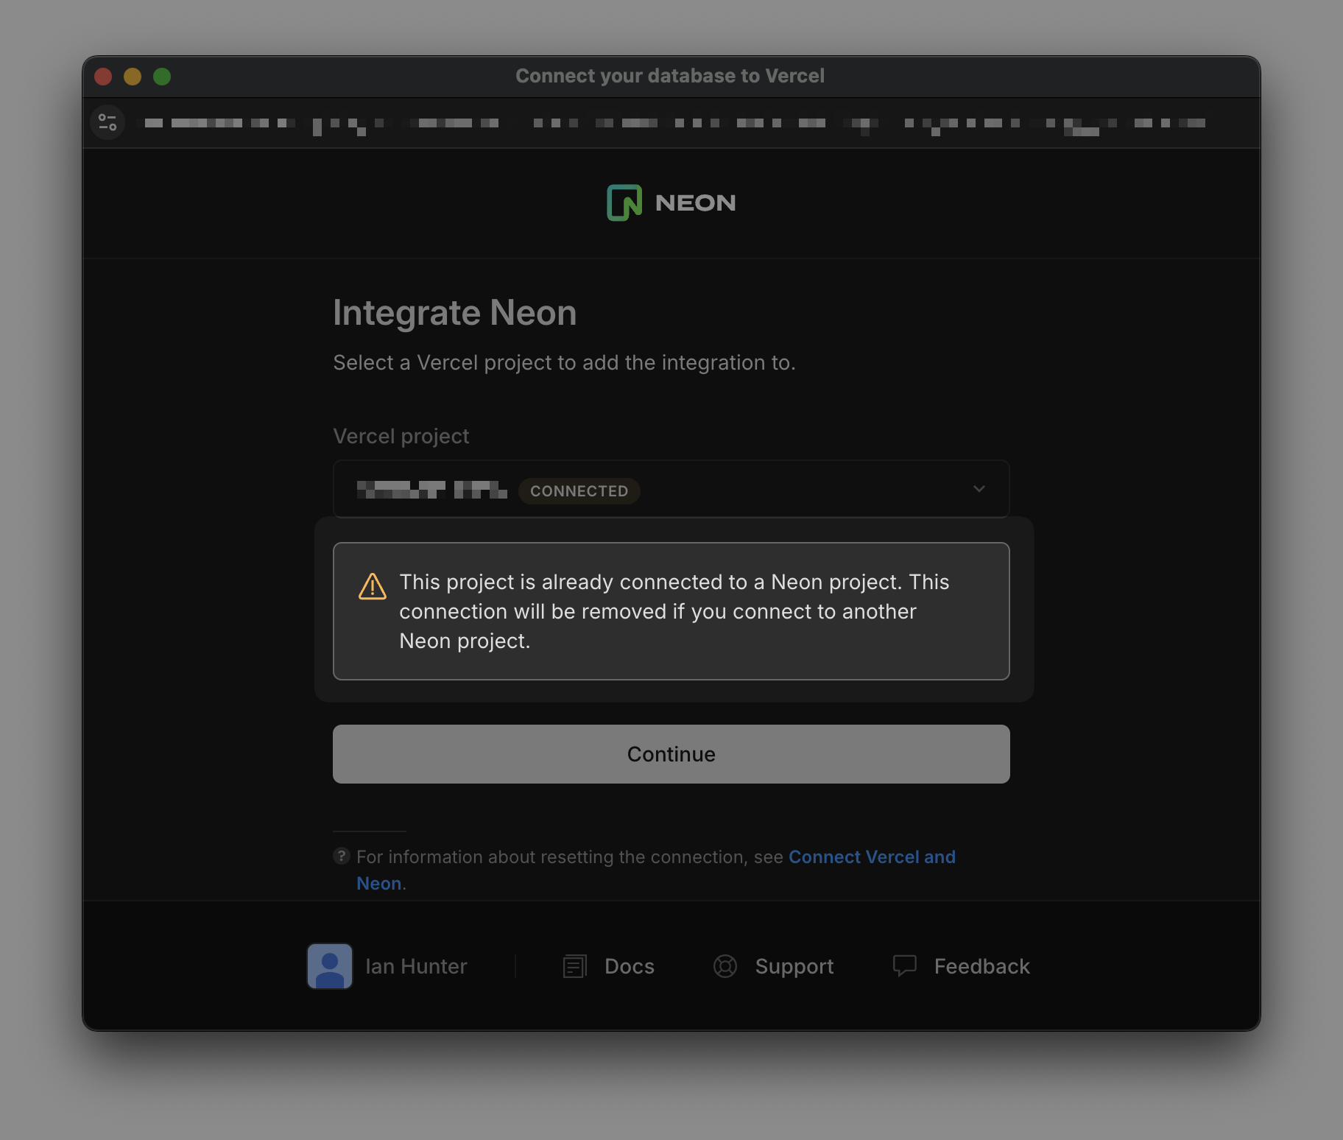Click the Continue button
1343x1140 pixels.
(671, 754)
